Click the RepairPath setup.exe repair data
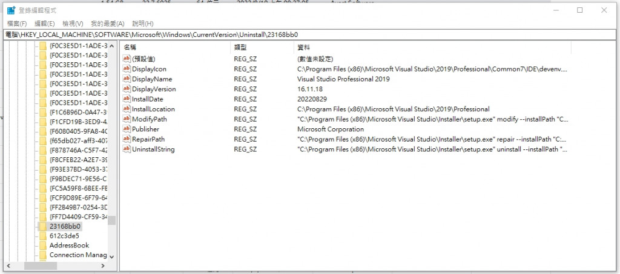The height and width of the screenshot is (274, 620). pyautogui.click(x=432, y=139)
